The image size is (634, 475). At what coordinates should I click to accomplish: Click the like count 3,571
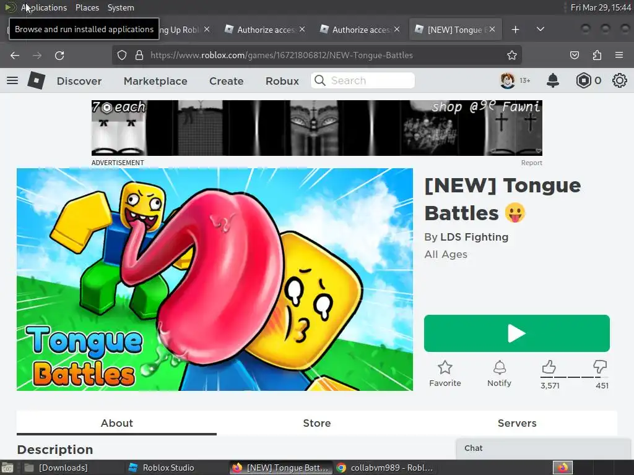pyautogui.click(x=550, y=385)
